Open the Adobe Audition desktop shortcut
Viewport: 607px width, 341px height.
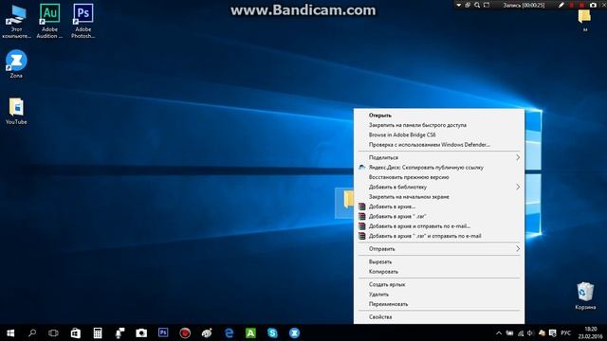(49, 21)
